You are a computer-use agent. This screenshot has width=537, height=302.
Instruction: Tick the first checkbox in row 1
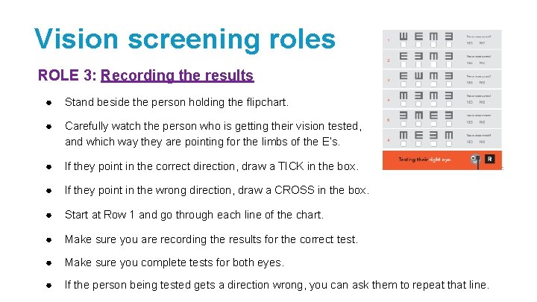[403, 45]
